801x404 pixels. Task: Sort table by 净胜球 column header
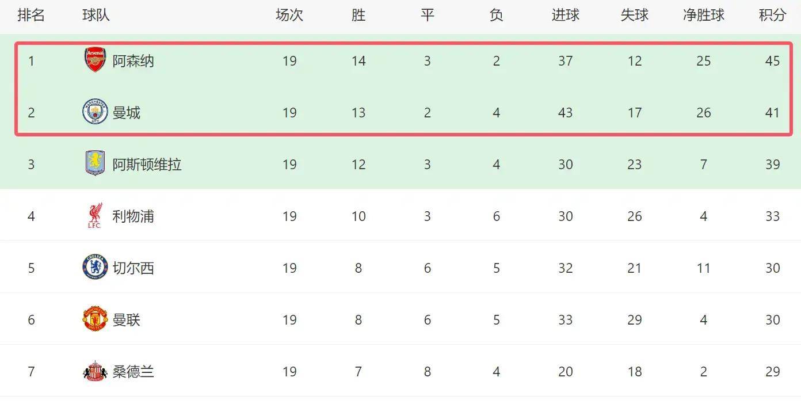(x=703, y=15)
